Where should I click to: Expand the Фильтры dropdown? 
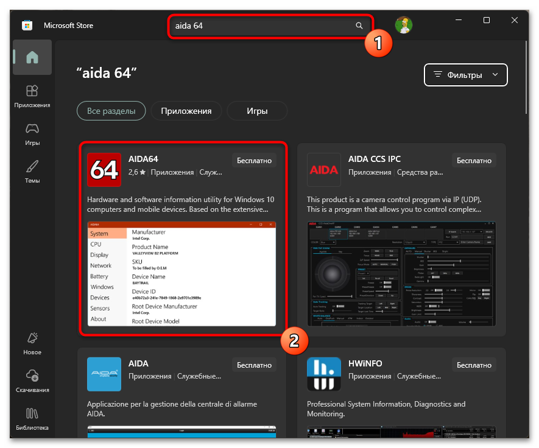coord(466,75)
